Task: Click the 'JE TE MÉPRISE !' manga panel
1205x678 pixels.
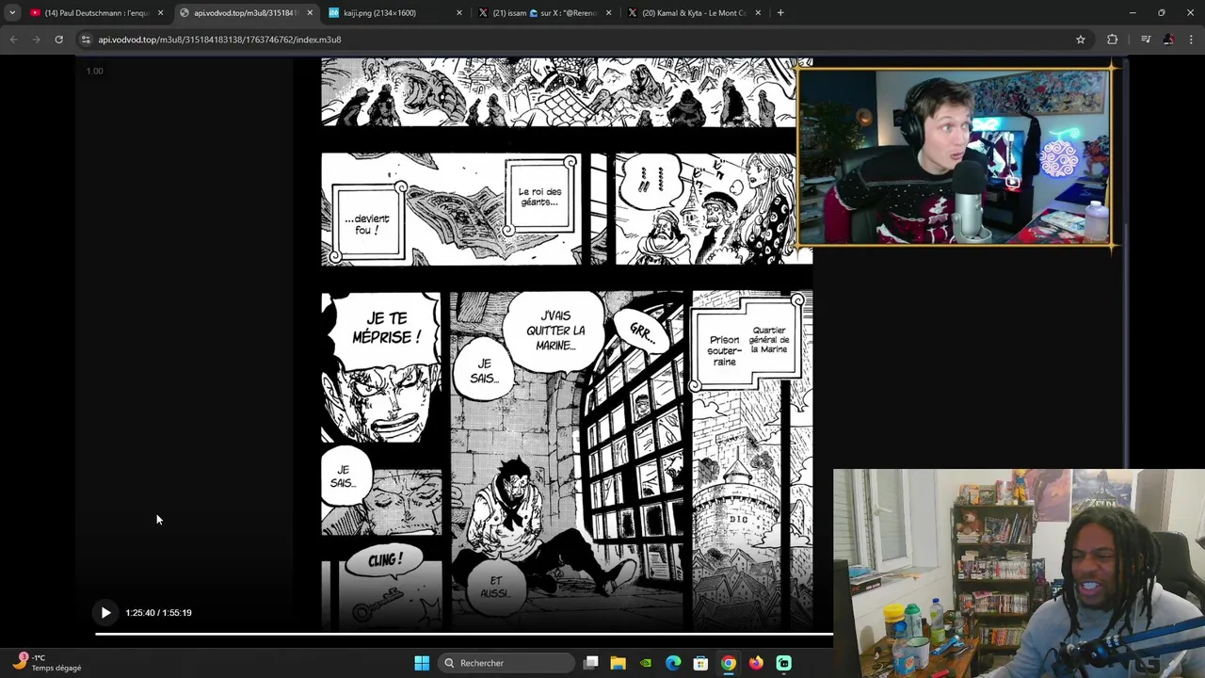Action: (381, 367)
